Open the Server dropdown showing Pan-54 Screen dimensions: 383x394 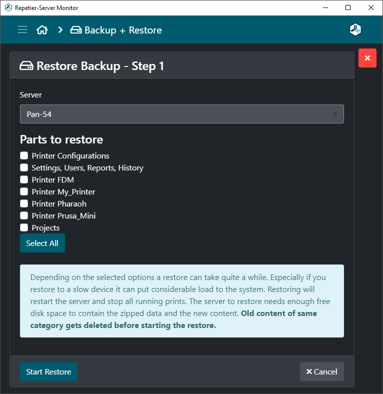pyautogui.click(x=182, y=114)
